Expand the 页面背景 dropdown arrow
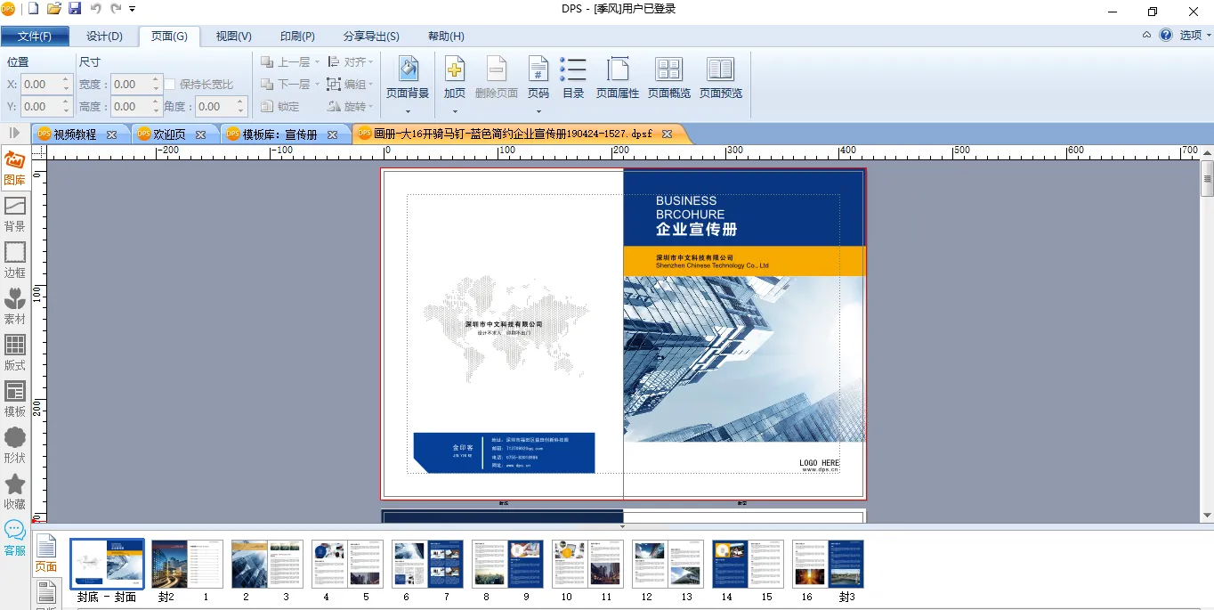 tap(408, 111)
